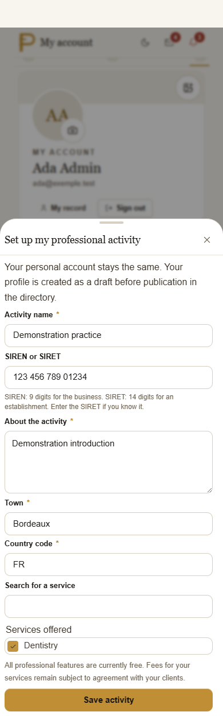Screen dimensions: 223x716
Task: Click the Activity name field
Action: tap(109, 335)
